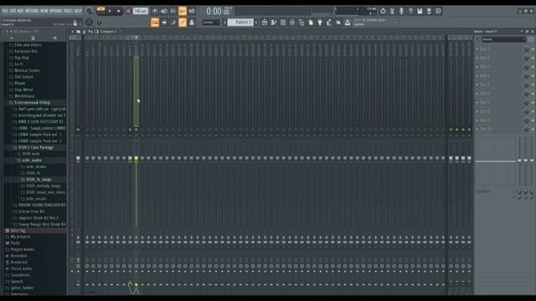Open the LOMA Sample Pack vol. 1 folder
Viewport: 536px width, 301px height.
39,135
